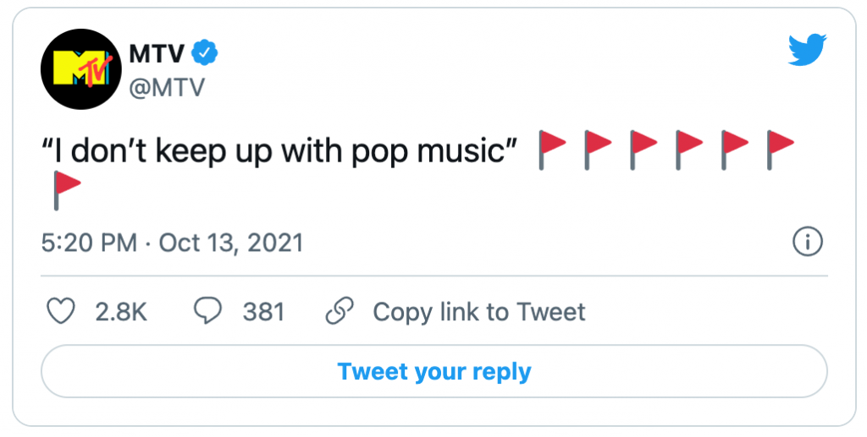Click the red flag on second line
The width and height of the screenshot is (867, 437).
[67, 190]
